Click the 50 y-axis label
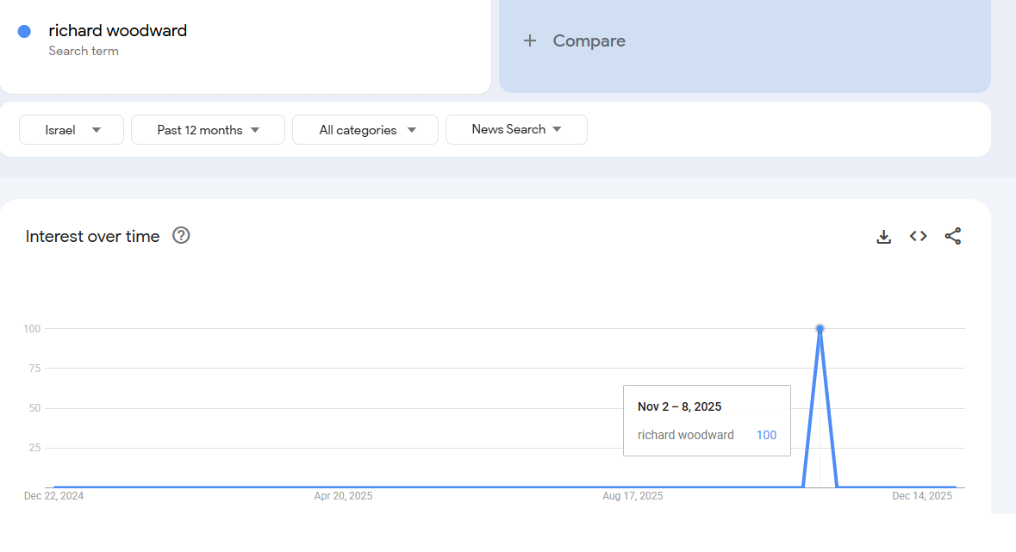This screenshot has height=552, width=1016. click(x=34, y=408)
